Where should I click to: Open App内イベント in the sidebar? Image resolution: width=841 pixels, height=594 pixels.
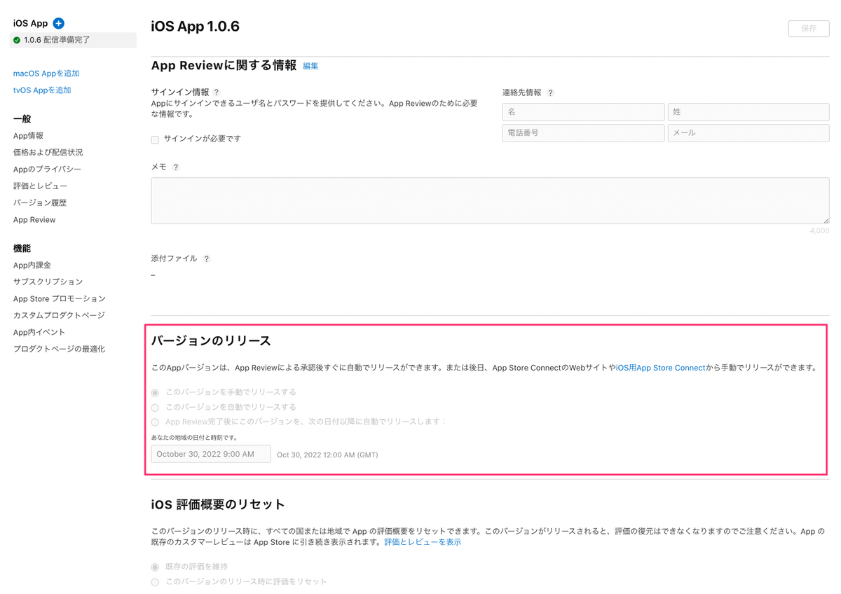click(39, 332)
